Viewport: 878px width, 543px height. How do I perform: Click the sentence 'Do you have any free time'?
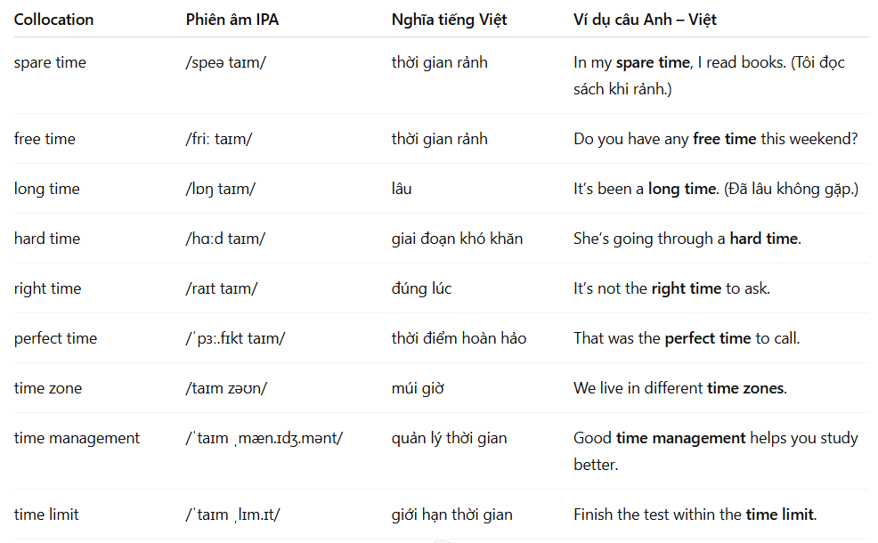[x=716, y=139]
